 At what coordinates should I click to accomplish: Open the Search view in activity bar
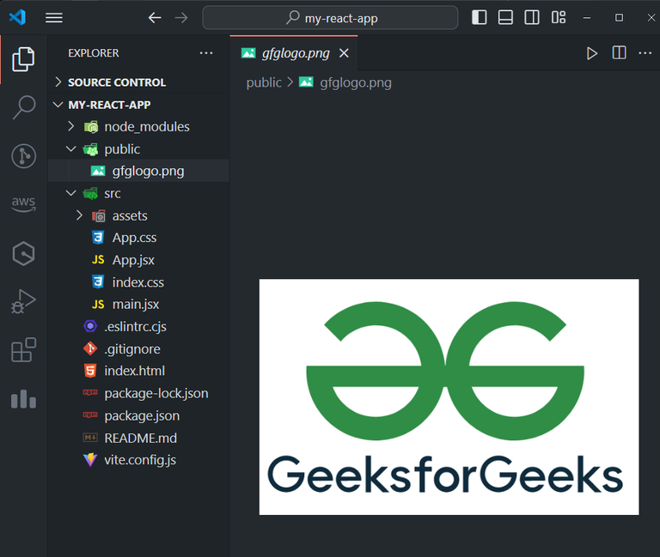(x=23, y=107)
